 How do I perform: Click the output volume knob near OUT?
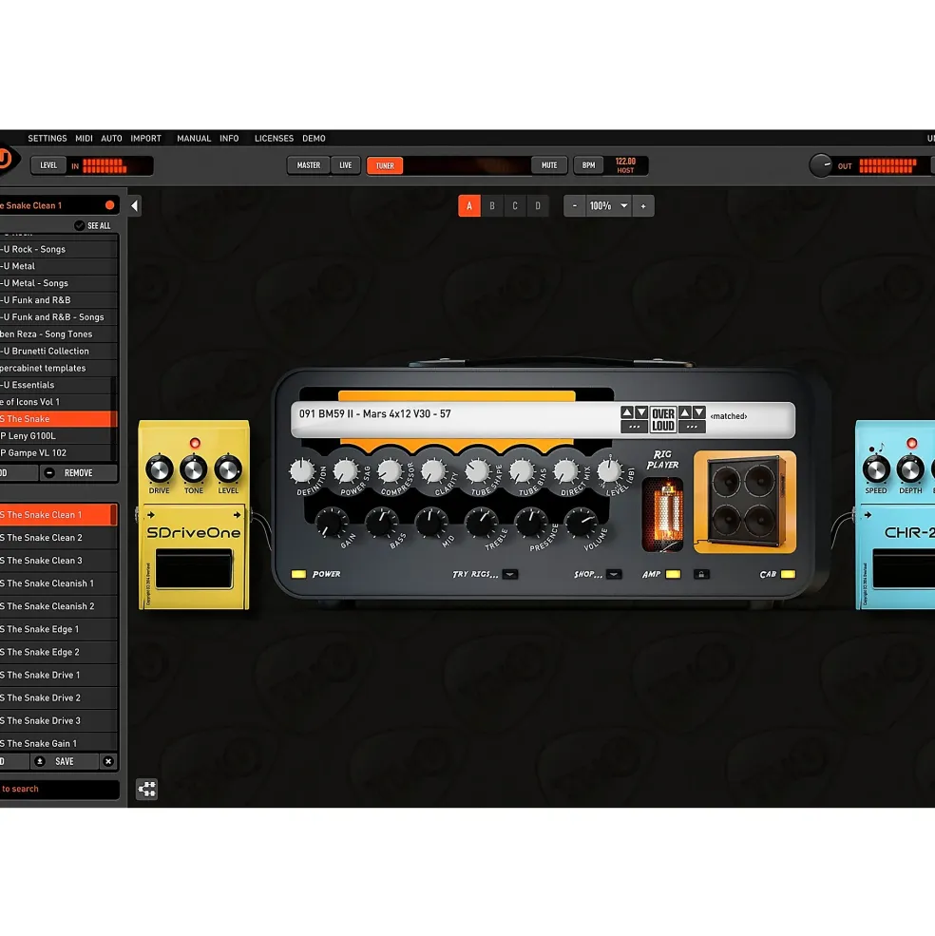pos(821,165)
